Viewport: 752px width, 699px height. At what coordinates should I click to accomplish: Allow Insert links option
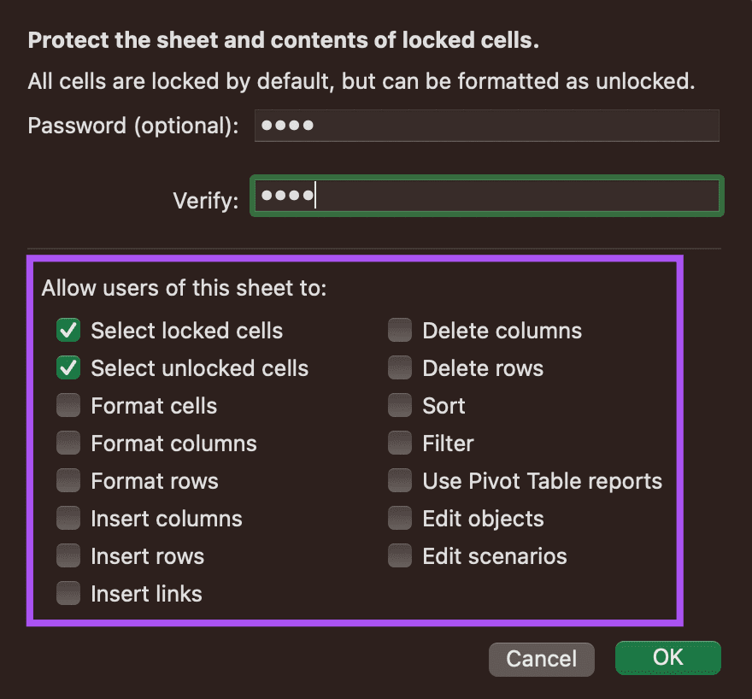[68, 594]
